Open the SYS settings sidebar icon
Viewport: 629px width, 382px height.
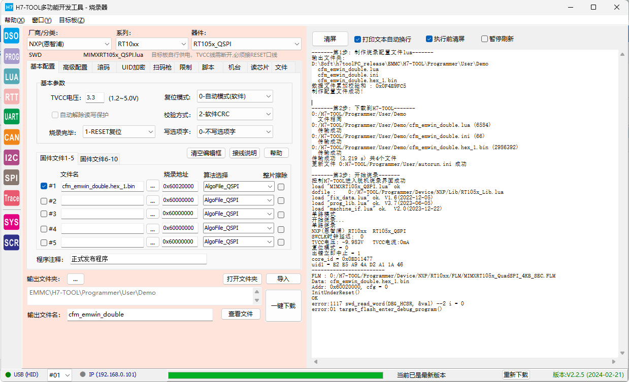coord(12,222)
